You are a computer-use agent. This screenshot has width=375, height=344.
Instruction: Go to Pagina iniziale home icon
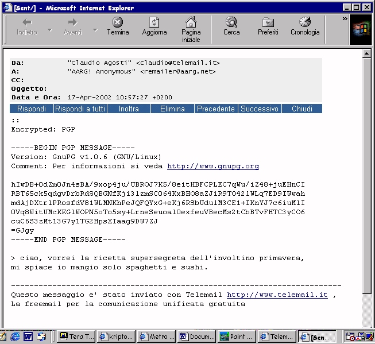click(x=191, y=22)
